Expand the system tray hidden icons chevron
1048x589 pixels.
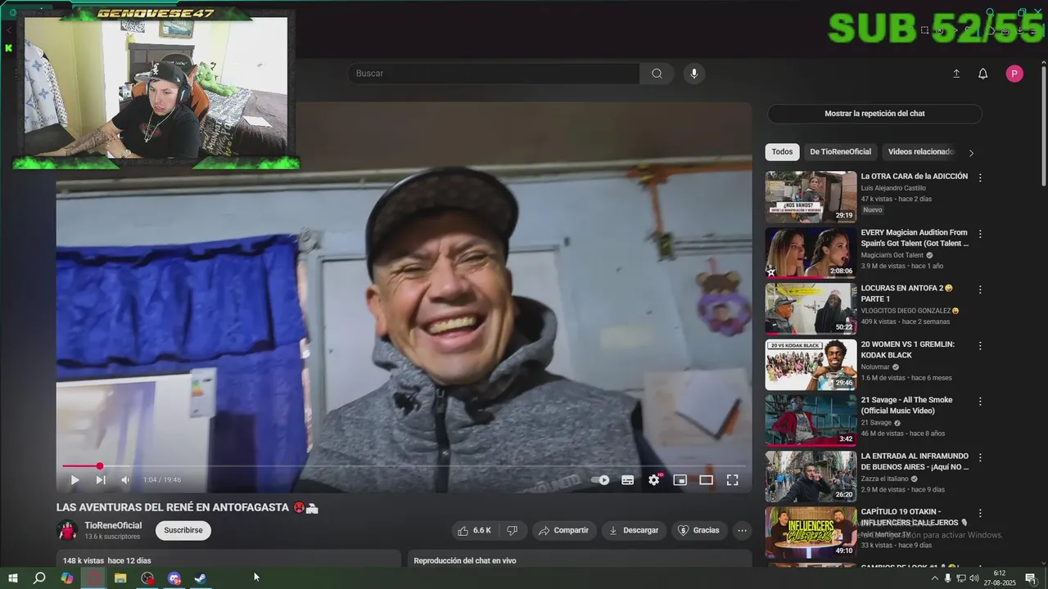[x=935, y=578]
